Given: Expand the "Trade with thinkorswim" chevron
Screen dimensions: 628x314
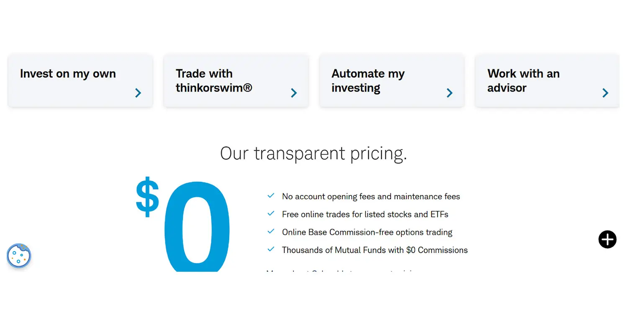Looking at the screenshot, I should pyautogui.click(x=293, y=93).
